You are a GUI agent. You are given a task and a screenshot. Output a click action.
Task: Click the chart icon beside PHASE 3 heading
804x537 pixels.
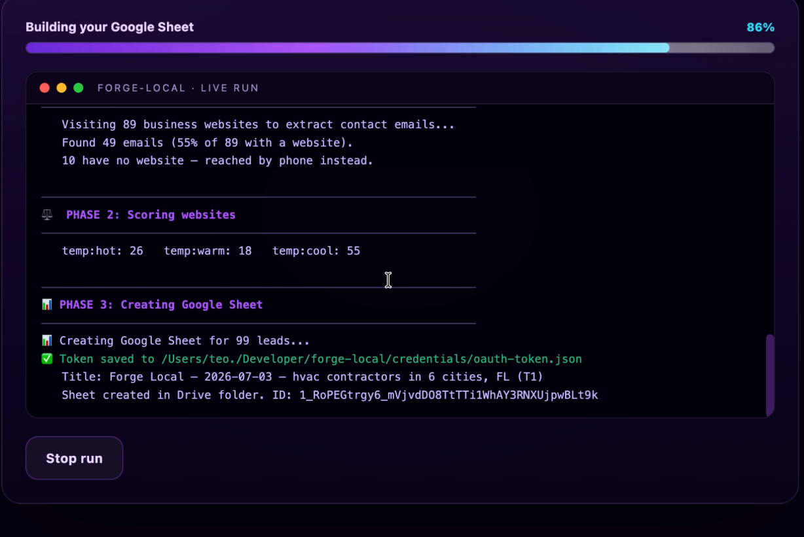tap(46, 305)
